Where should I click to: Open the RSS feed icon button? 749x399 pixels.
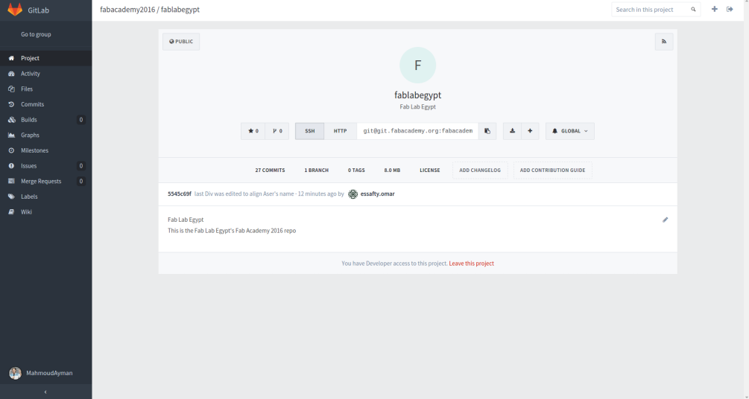pyautogui.click(x=664, y=42)
